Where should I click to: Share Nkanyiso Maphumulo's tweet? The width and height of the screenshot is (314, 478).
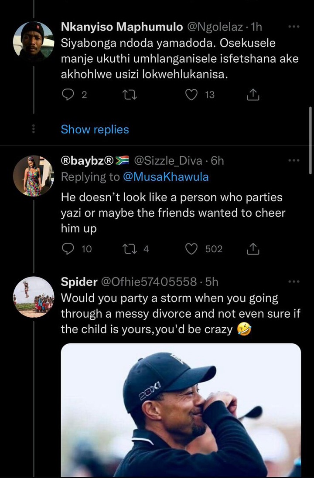pos(253,95)
